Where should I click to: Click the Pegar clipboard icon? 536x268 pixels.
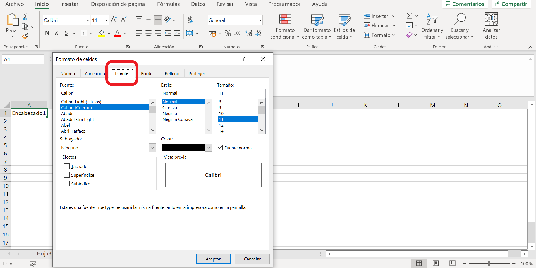(12, 20)
